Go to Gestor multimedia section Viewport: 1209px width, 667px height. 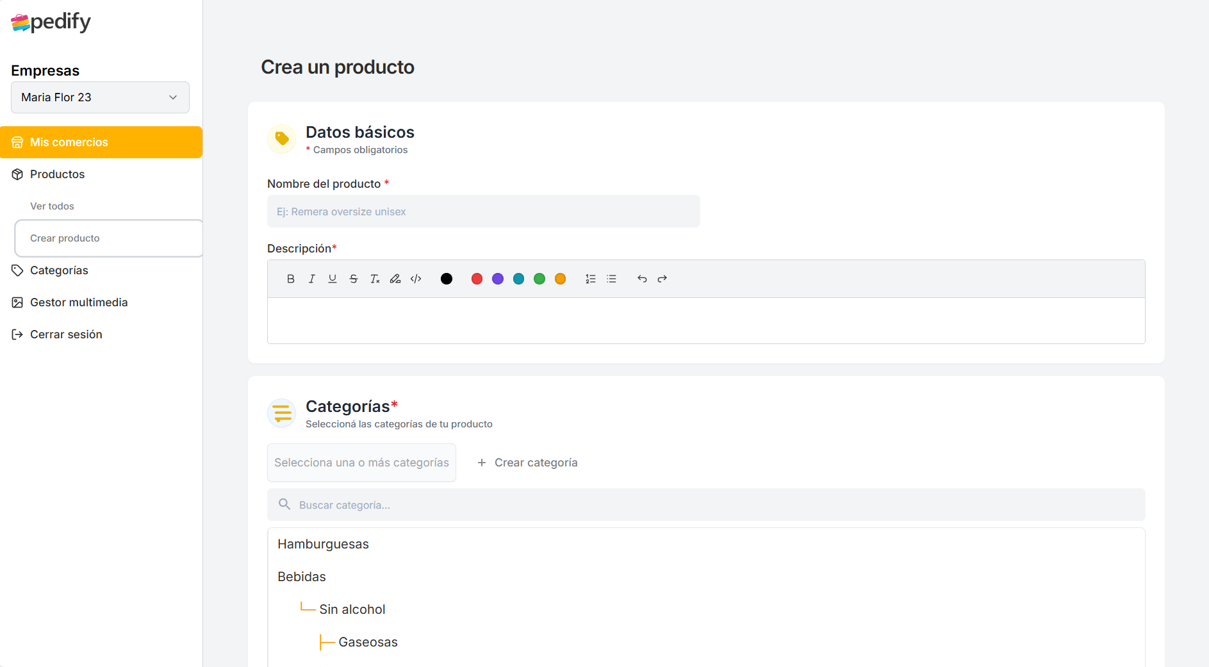click(x=78, y=302)
